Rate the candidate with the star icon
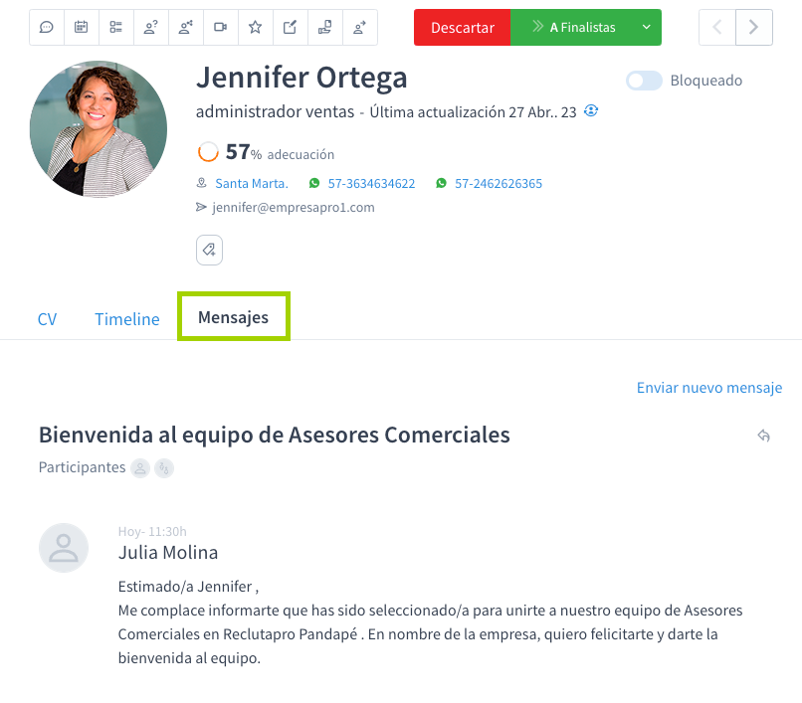802x703 pixels. (255, 27)
